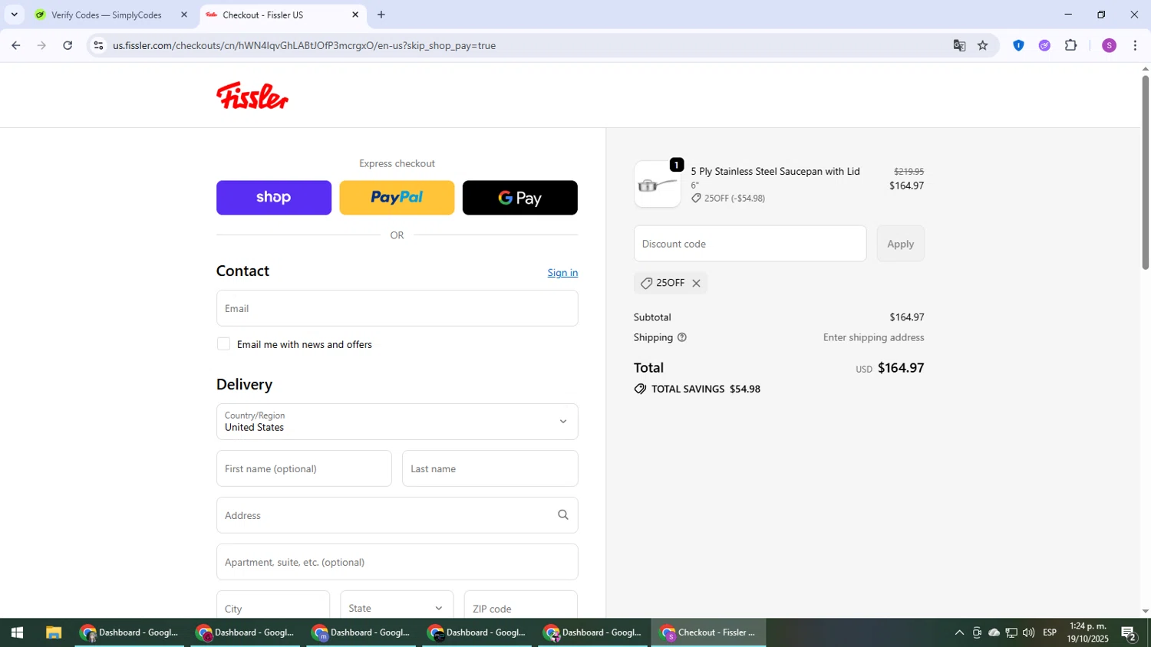Open the purple extension icon

tap(1044, 46)
